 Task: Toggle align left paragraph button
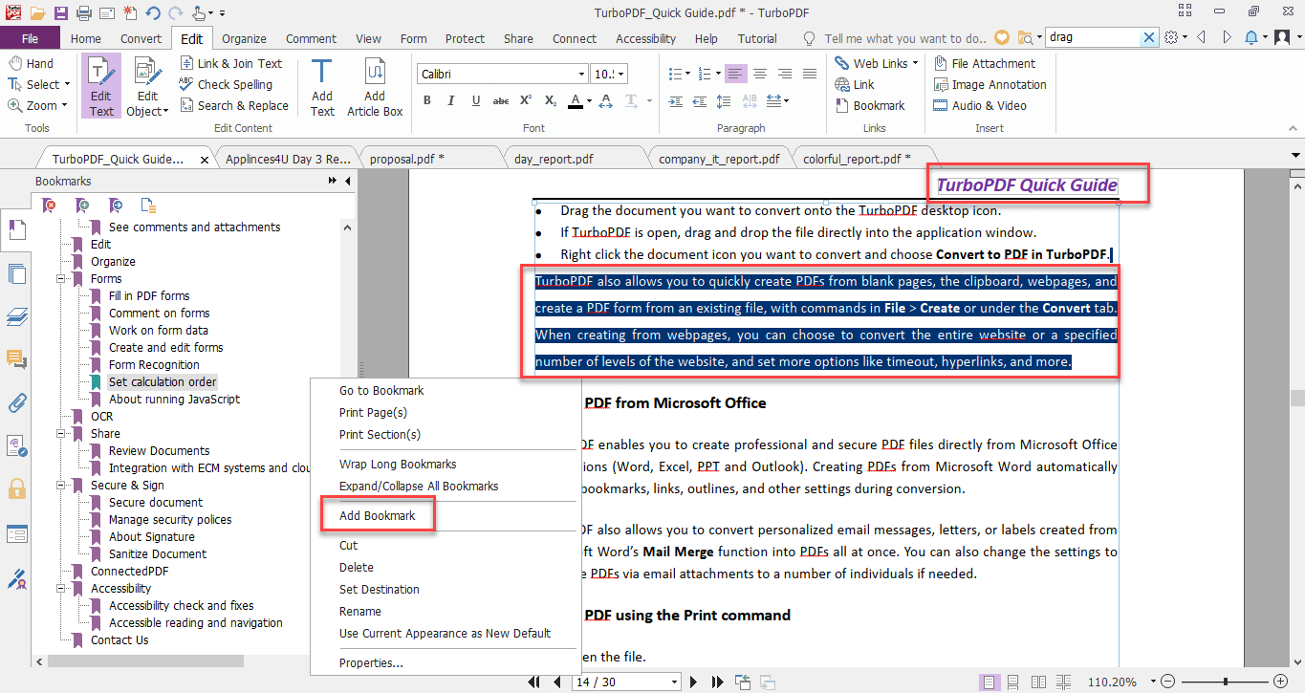734,74
